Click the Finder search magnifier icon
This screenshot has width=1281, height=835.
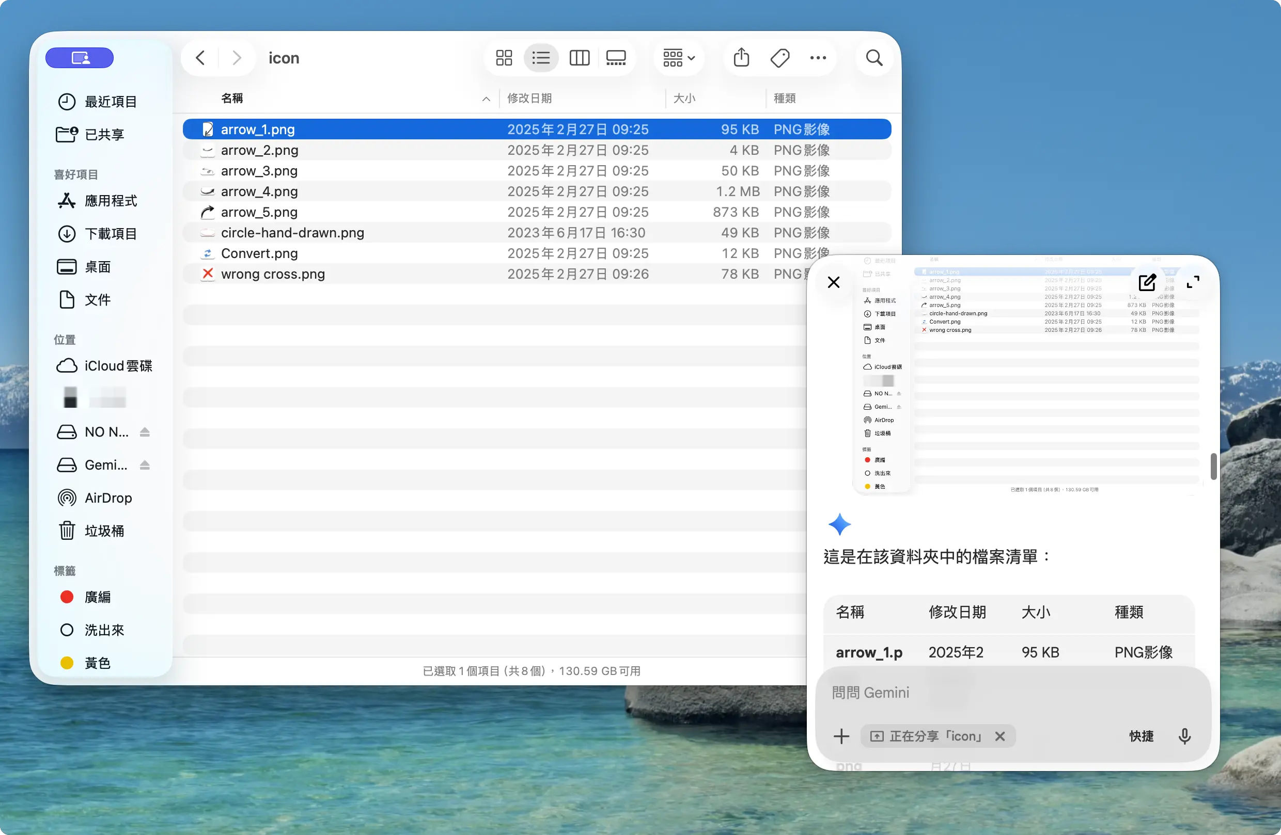[874, 58]
